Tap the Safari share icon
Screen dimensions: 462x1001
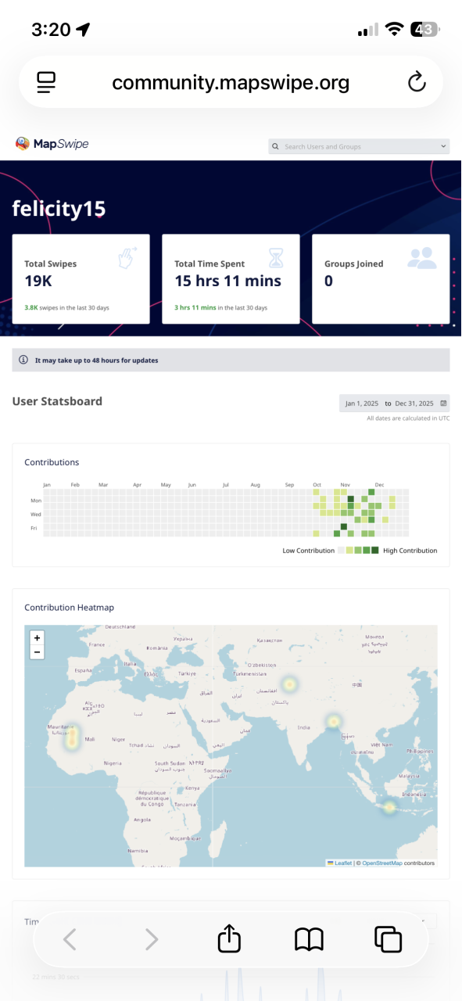pos(229,938)
